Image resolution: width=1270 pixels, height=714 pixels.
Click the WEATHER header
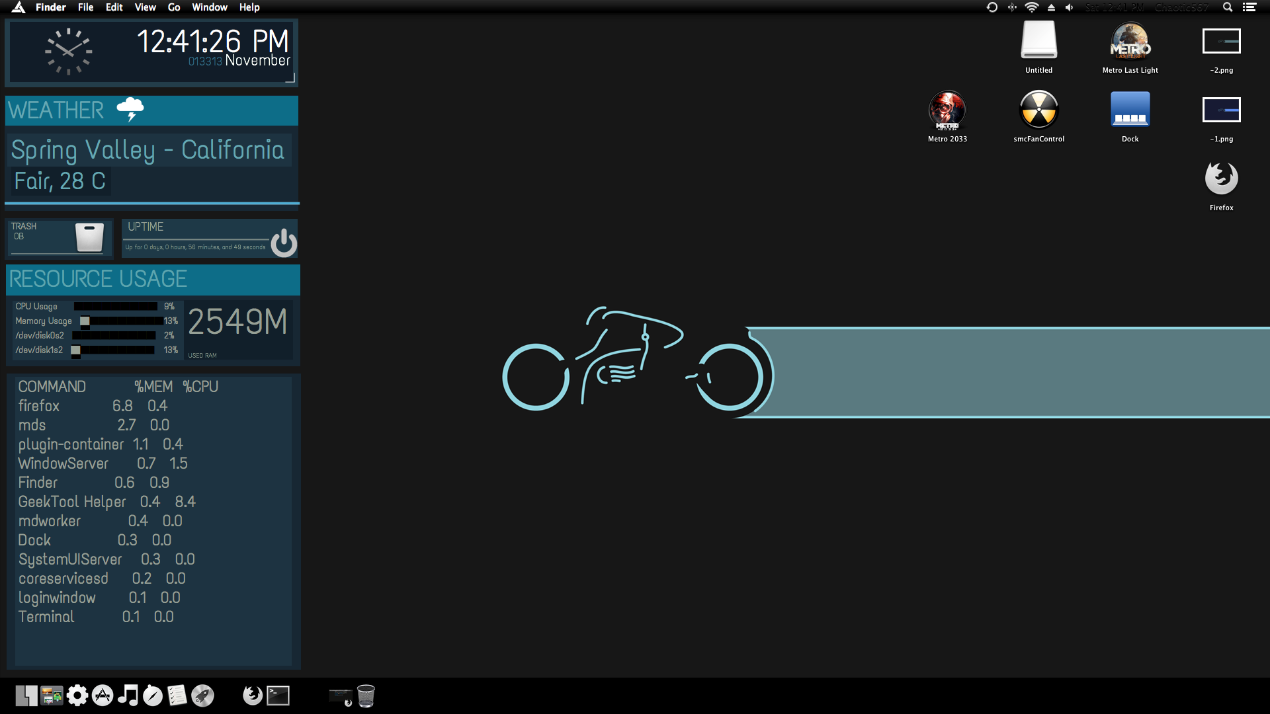[56, 110]
